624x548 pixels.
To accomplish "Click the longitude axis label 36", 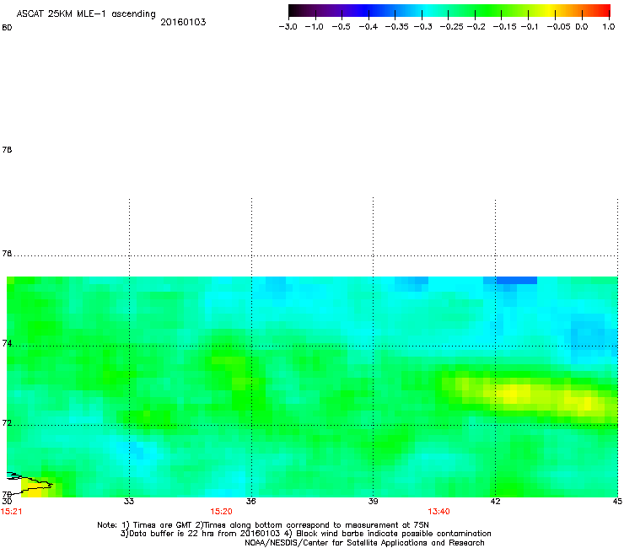I will tap(251, 502).
